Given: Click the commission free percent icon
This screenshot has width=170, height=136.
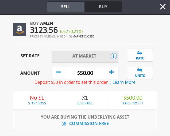Looking at the screenshot, I should click(x=64, y=124).
